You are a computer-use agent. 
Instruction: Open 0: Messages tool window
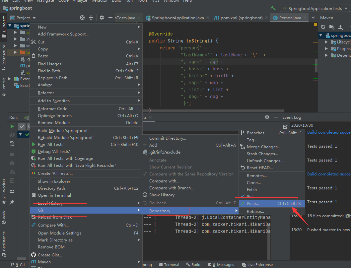(221, 265)
